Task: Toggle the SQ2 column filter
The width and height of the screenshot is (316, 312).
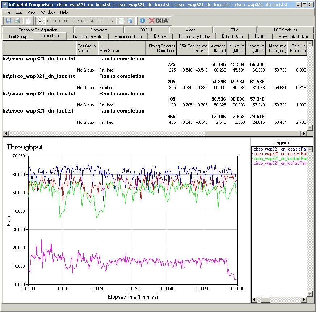Action: click(93, 21)
